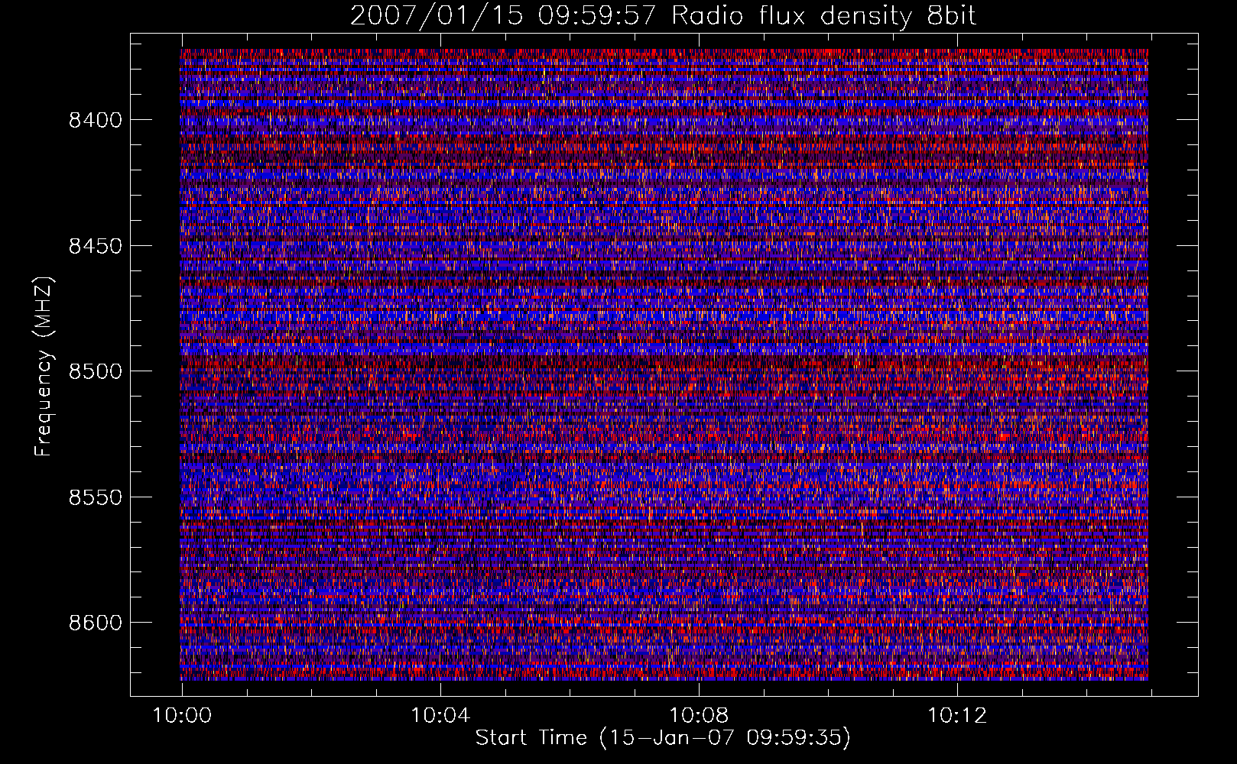1237x764 pixels.
Task: Click the 10:00 time tick label
Action: click(182, 716)
